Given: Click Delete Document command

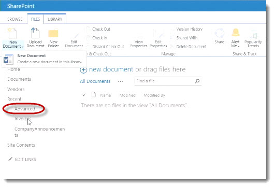Looking at the screenshot, I should coord(191,47).
